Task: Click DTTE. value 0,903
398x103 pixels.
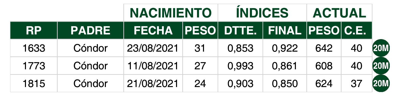Action: 240,84
